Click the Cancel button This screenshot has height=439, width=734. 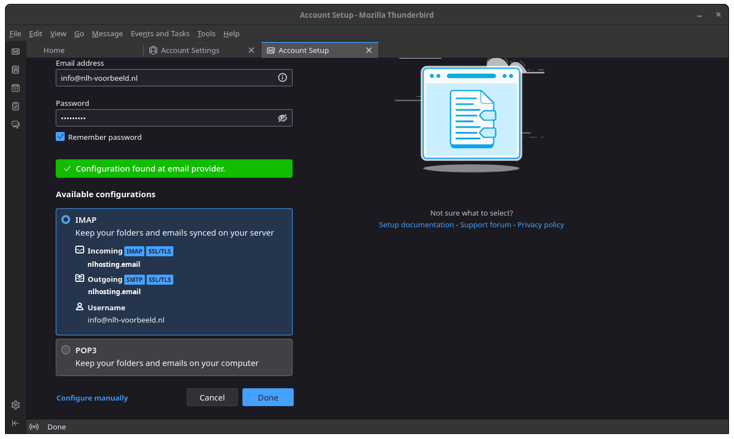coord(212,397)
